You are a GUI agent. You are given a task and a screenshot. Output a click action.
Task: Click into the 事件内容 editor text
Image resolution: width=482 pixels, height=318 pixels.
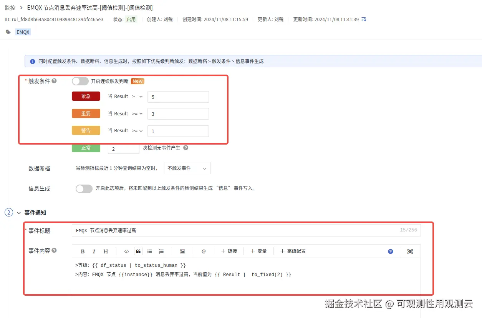[x=246, y=288]
